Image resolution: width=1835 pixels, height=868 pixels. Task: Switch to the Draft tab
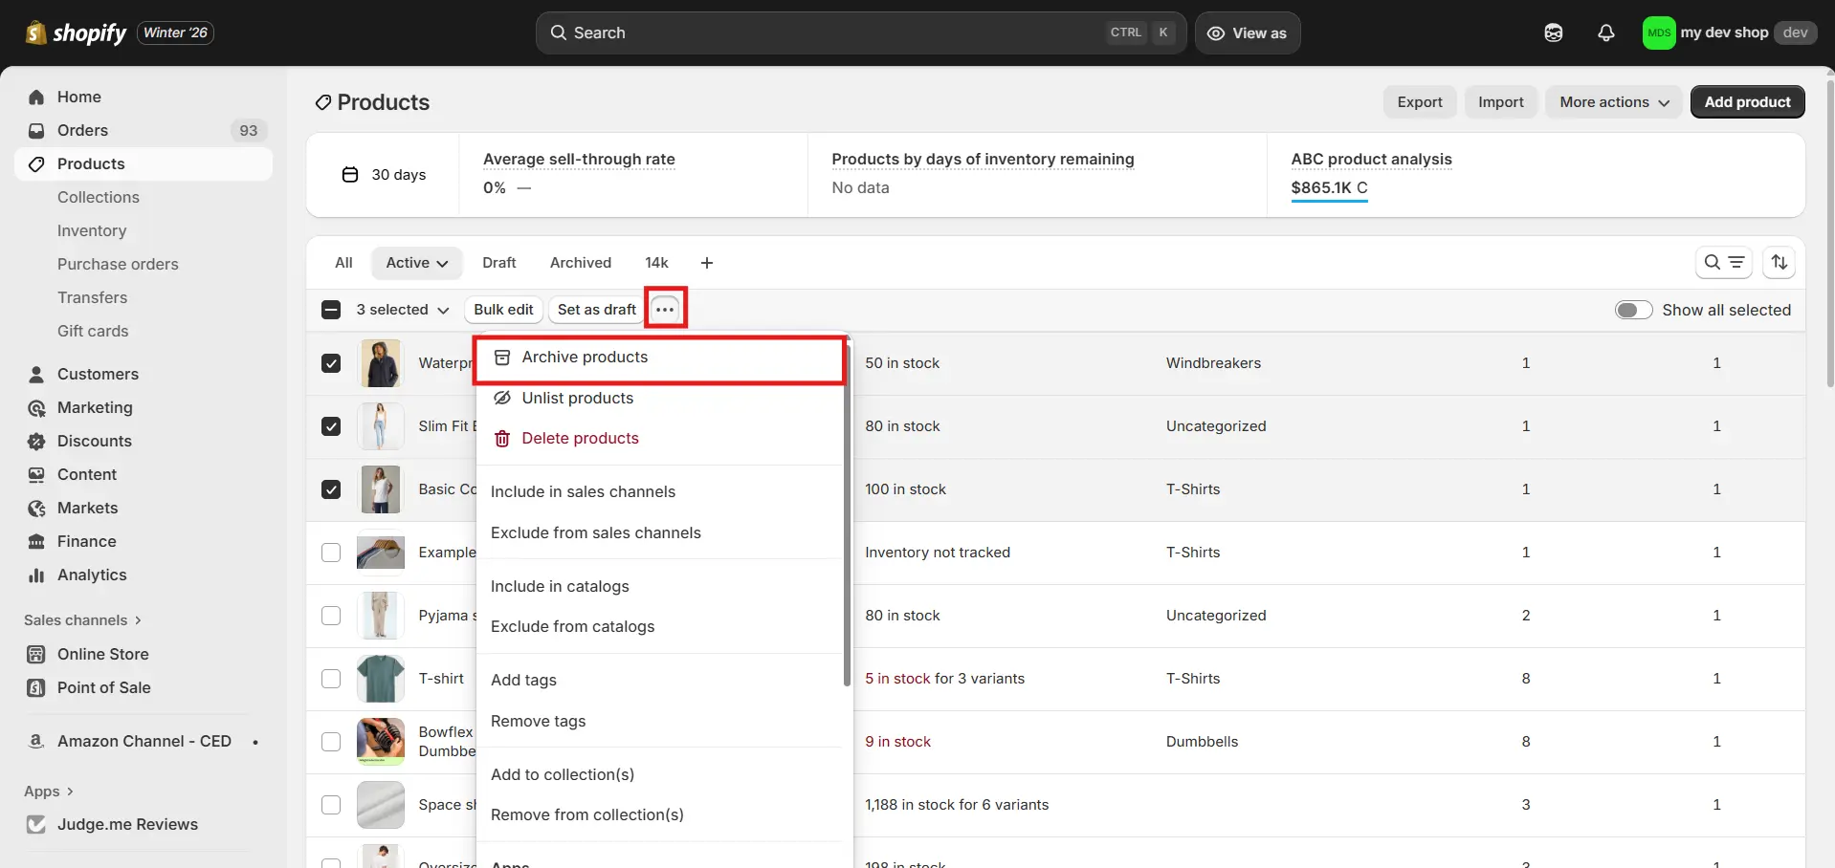pos(498,262)
